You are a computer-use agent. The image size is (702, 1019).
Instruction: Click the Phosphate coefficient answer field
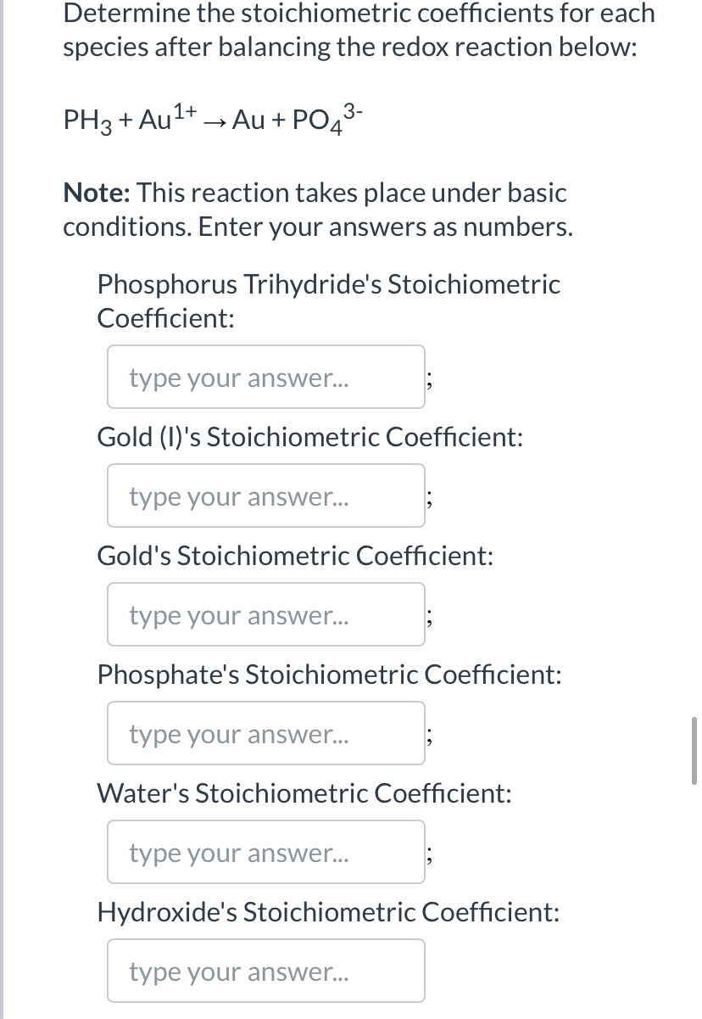tap(265, 733)
